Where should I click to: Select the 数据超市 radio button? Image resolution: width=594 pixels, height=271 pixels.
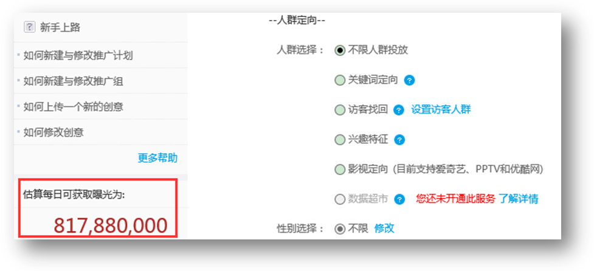pyautogui.click(x=340, y=199)
